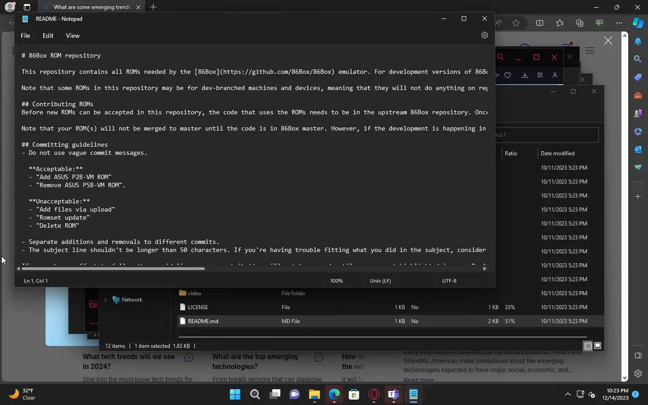The image size is (648, 405).
Task: Open Edge Collections icon
Action: 580,23
